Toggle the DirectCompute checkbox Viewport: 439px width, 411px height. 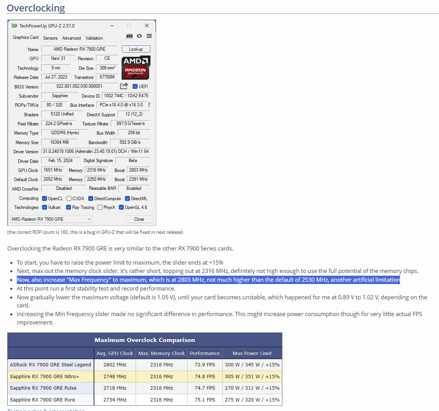click(x=91, y=198)
